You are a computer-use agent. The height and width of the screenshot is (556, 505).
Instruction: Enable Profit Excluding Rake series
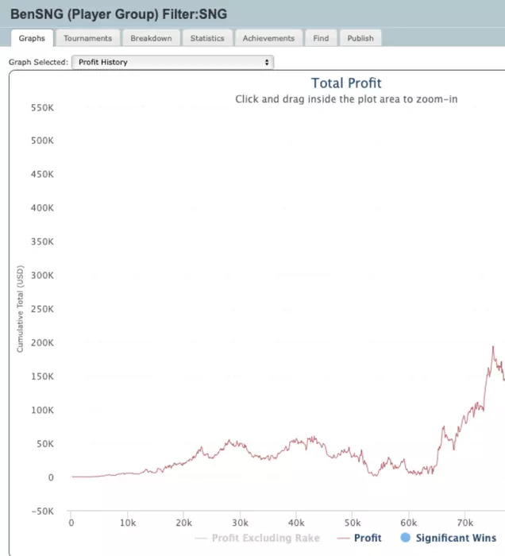[x=266, y=538]
